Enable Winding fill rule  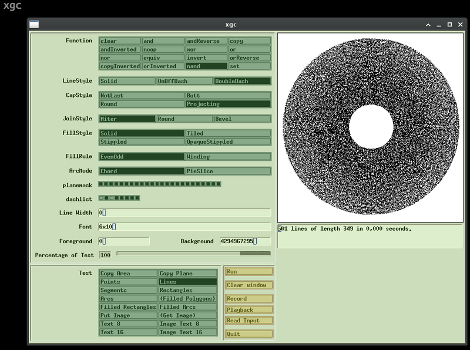[x=227, y=157]
